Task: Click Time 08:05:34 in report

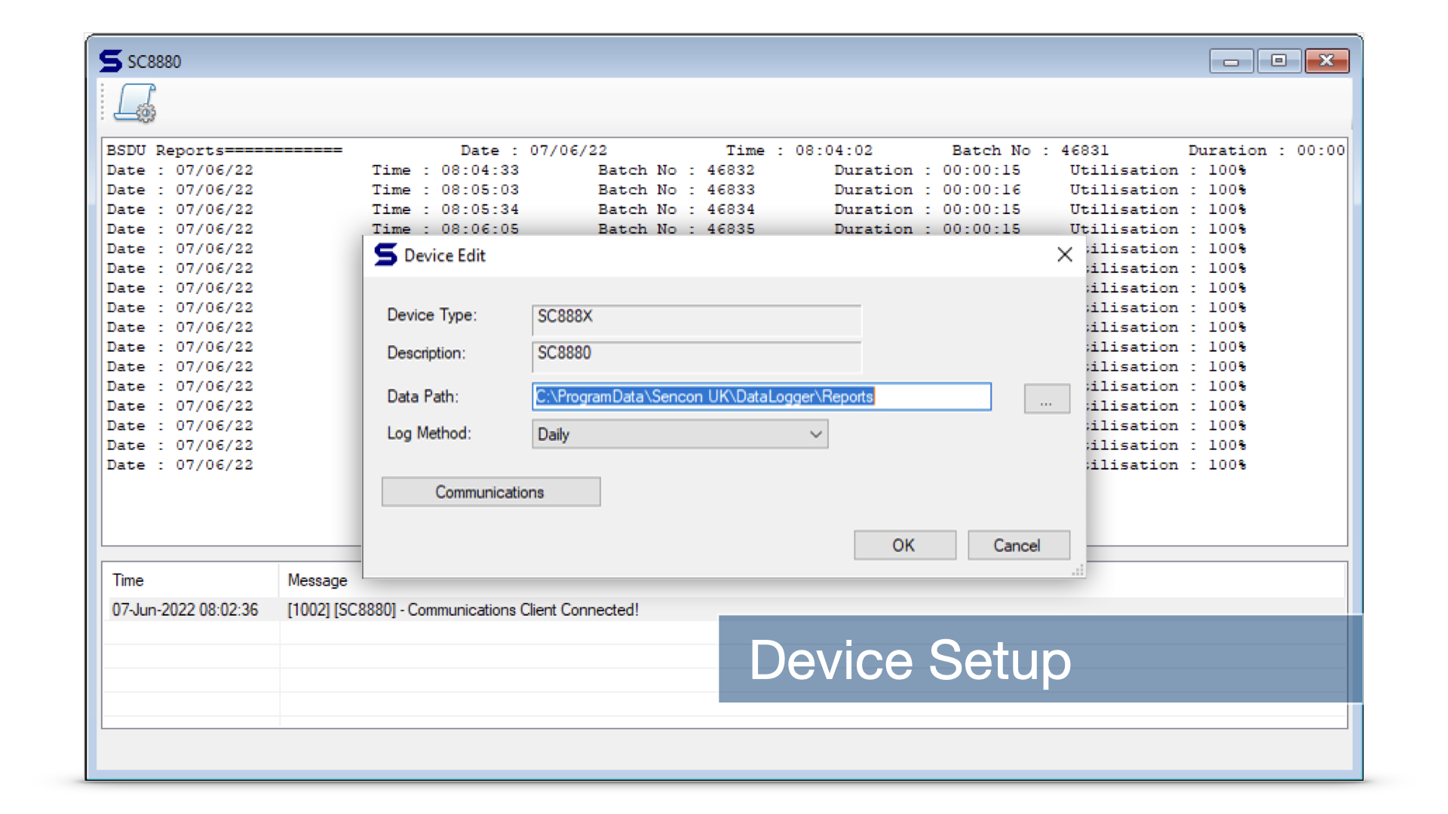Action: pos(445,210)
